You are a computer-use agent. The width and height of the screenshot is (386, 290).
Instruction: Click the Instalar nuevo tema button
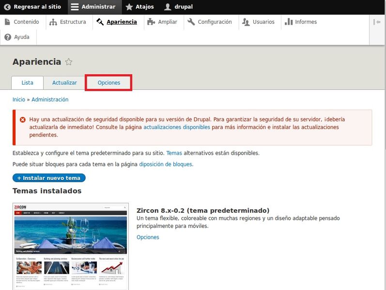[x=49, y=178]
